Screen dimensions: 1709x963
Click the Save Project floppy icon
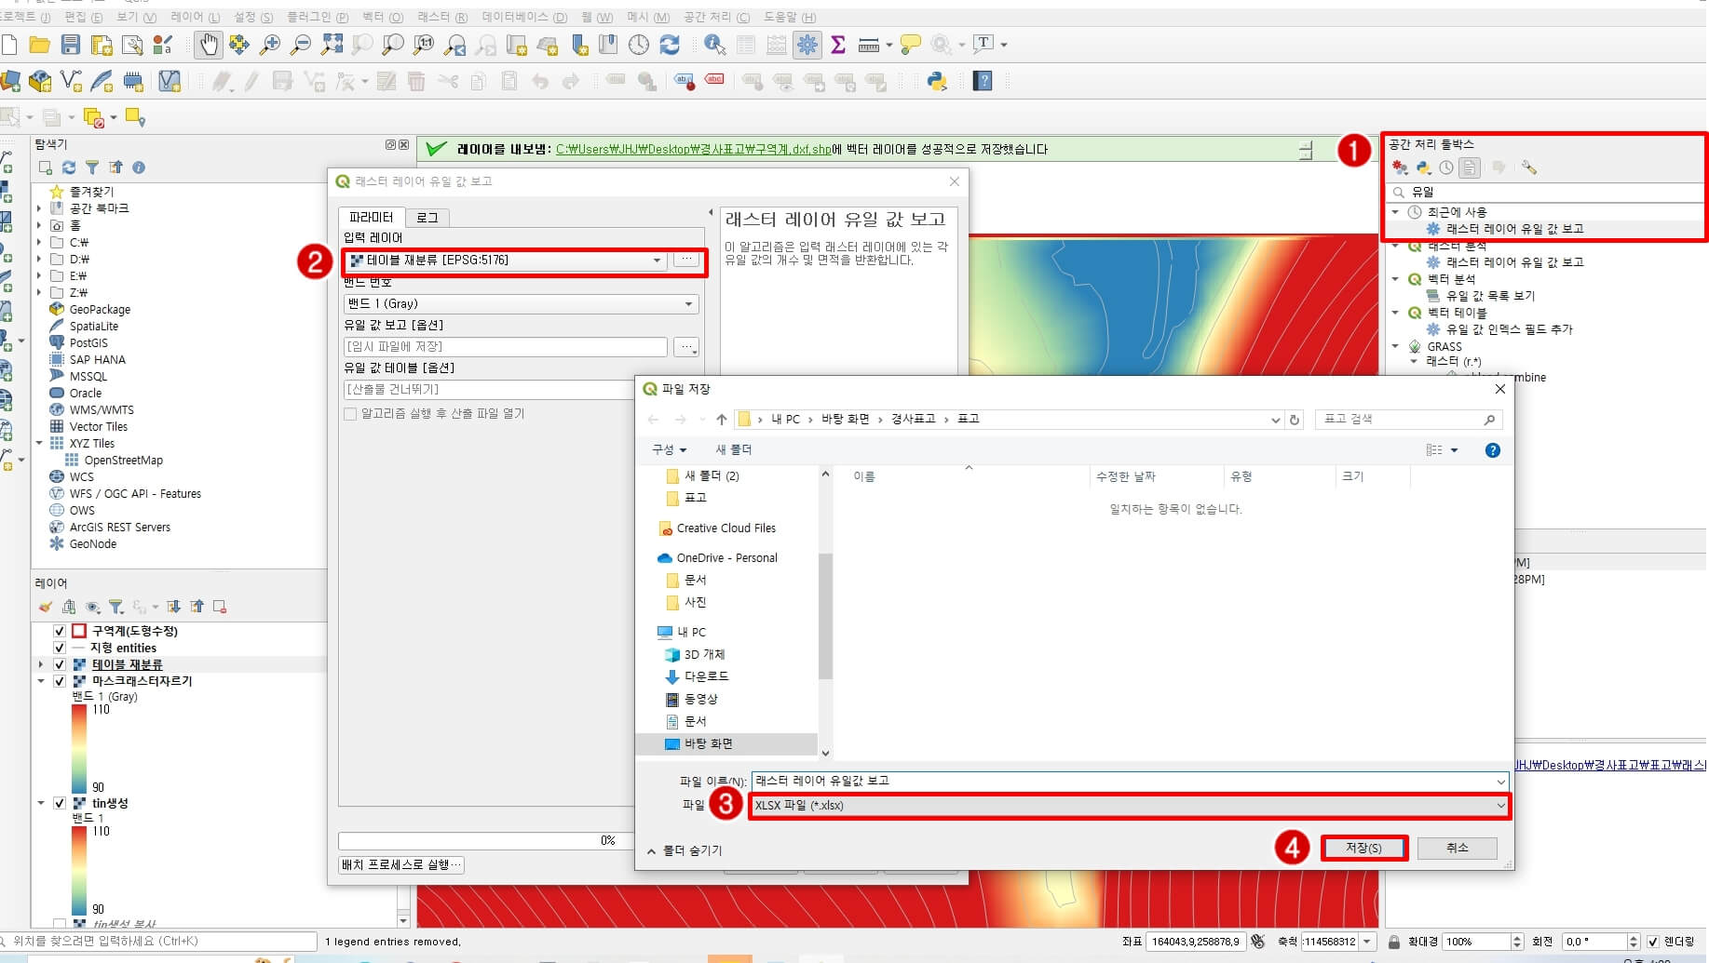click(70, 45)
